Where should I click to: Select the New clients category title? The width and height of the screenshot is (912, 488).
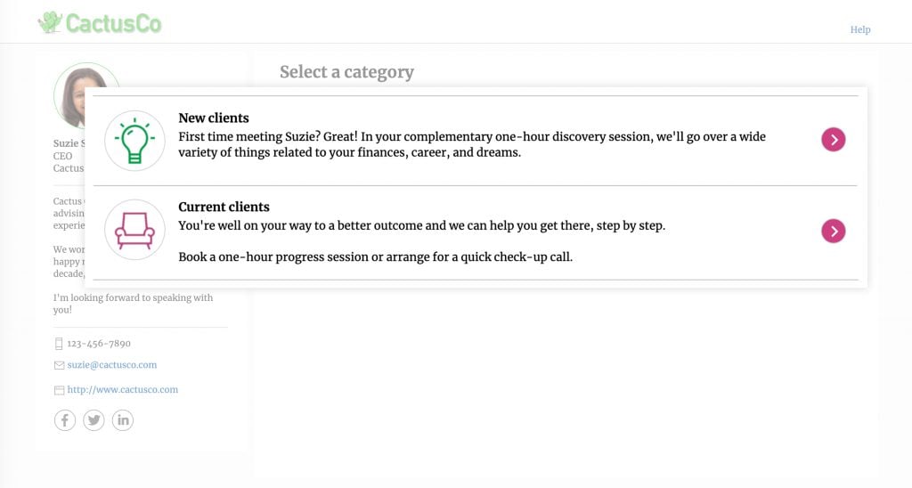tap(214, 118)
